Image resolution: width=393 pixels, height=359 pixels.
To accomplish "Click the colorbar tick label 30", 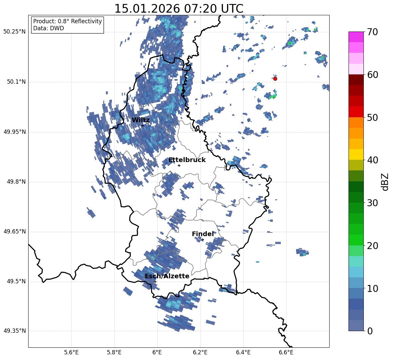I will click(x=373, y=203).
